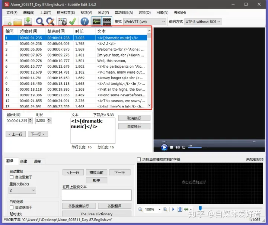
Task: Click the green double-arrow waveform icon
Action: coord(186,209)
